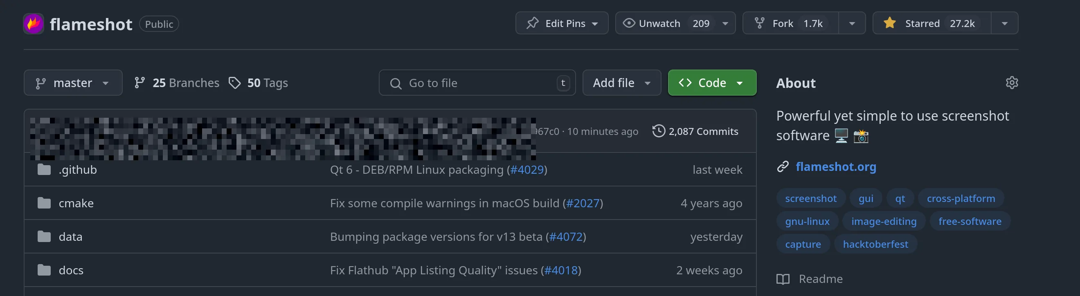Click the Edit Pins button
1080x296 pixels.
click(561, 23)
